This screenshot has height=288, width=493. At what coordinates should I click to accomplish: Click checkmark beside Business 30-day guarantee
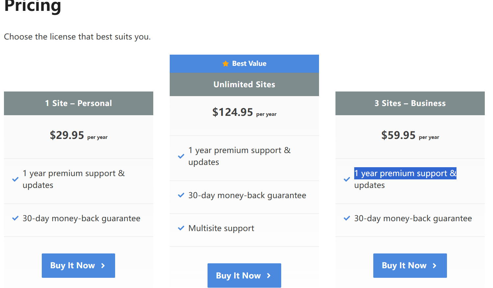coord(347,218)
